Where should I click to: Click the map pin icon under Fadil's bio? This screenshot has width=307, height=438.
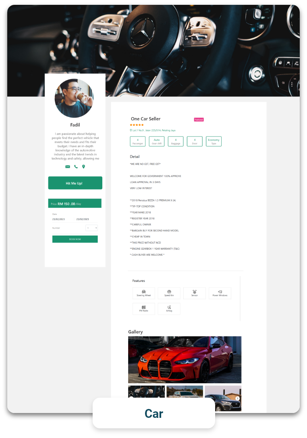[x=83, y=167]
